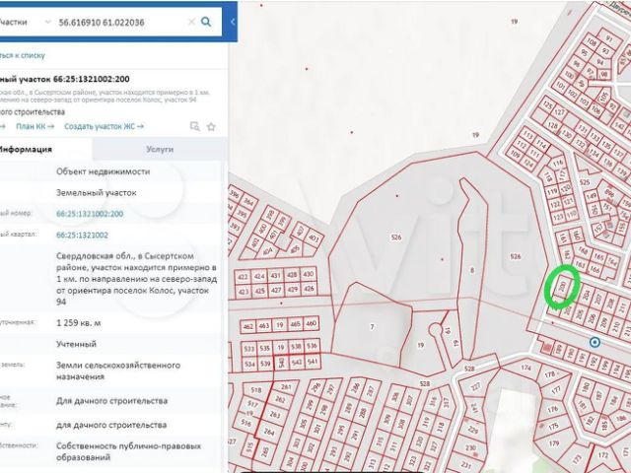Viewport: 631px width, 473px height.
Task: Open the План КК link
Action: (x=35, y=126)
